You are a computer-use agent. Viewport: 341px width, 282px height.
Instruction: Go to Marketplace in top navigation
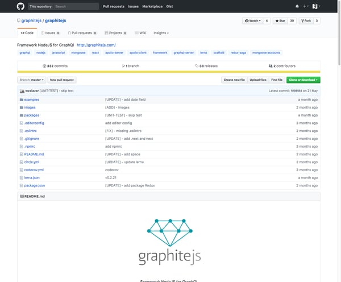coord(152,6)
